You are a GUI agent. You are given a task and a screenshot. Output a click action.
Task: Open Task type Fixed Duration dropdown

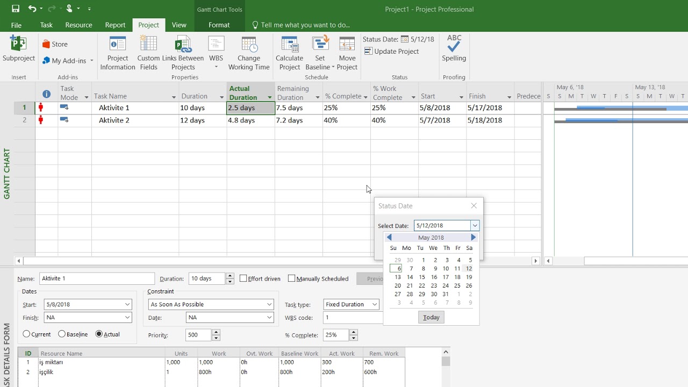[375, 304]
